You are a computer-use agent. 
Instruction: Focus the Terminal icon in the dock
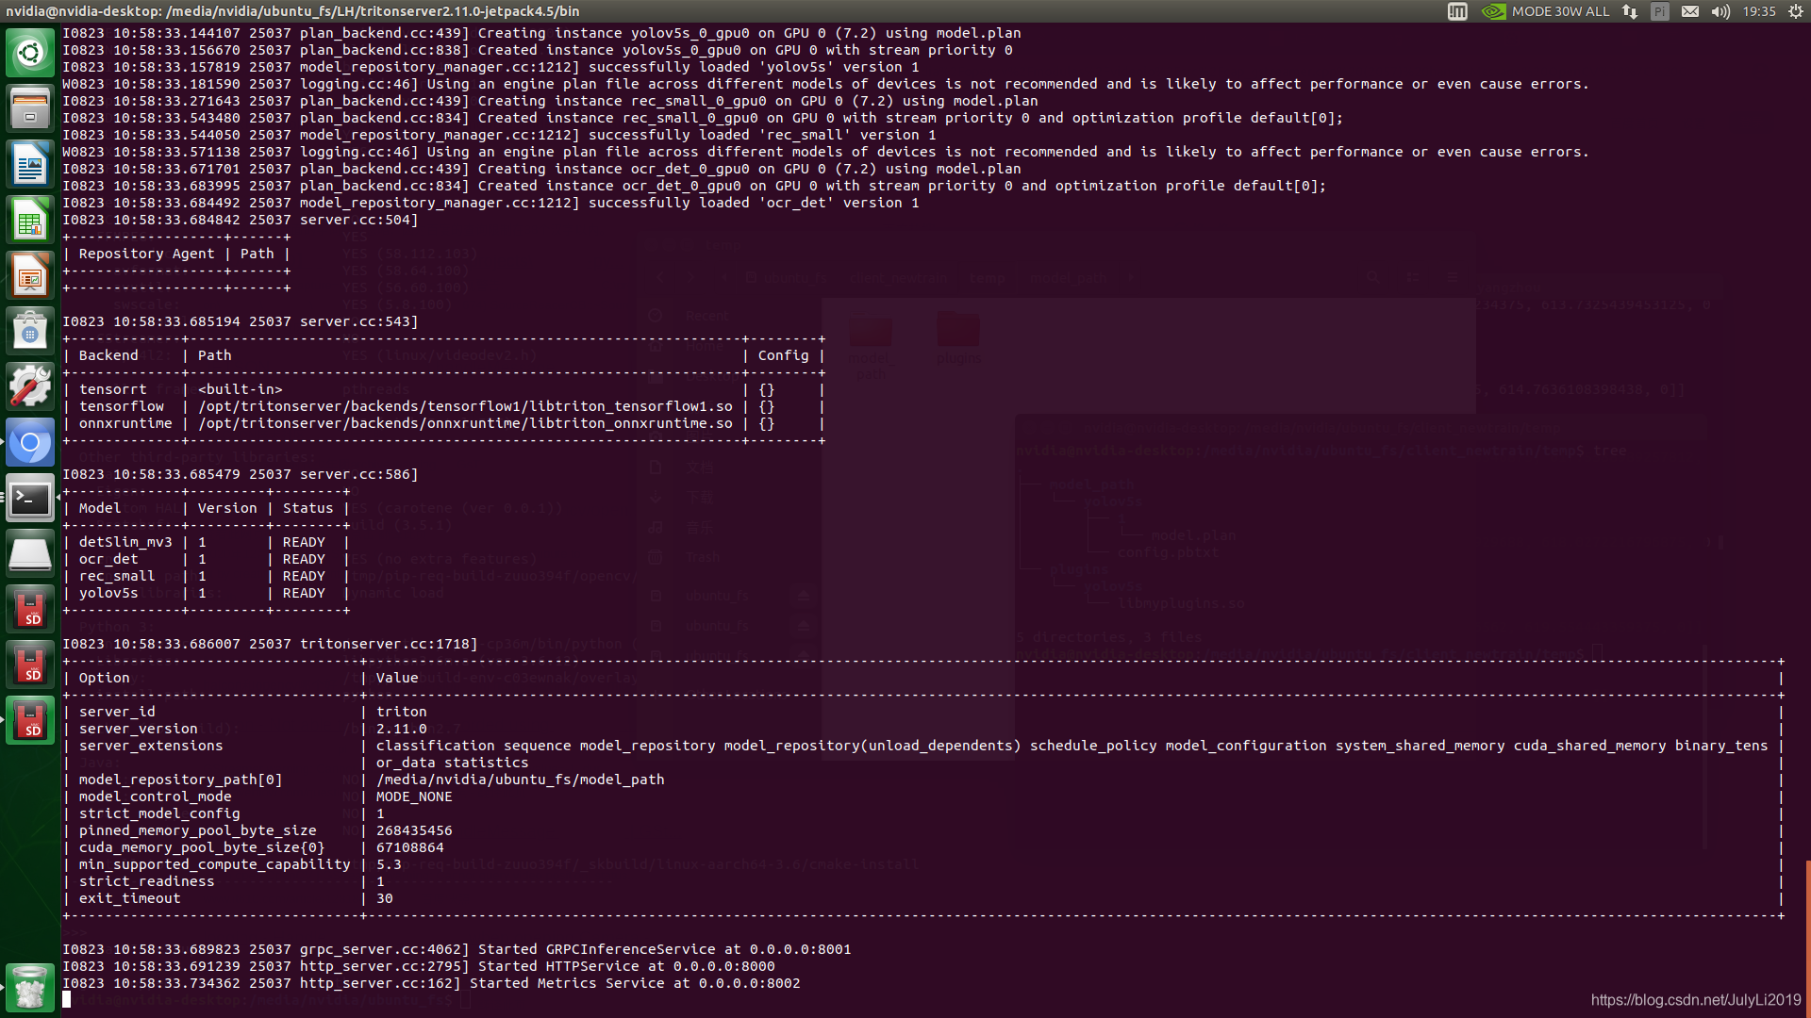[30, 498]
